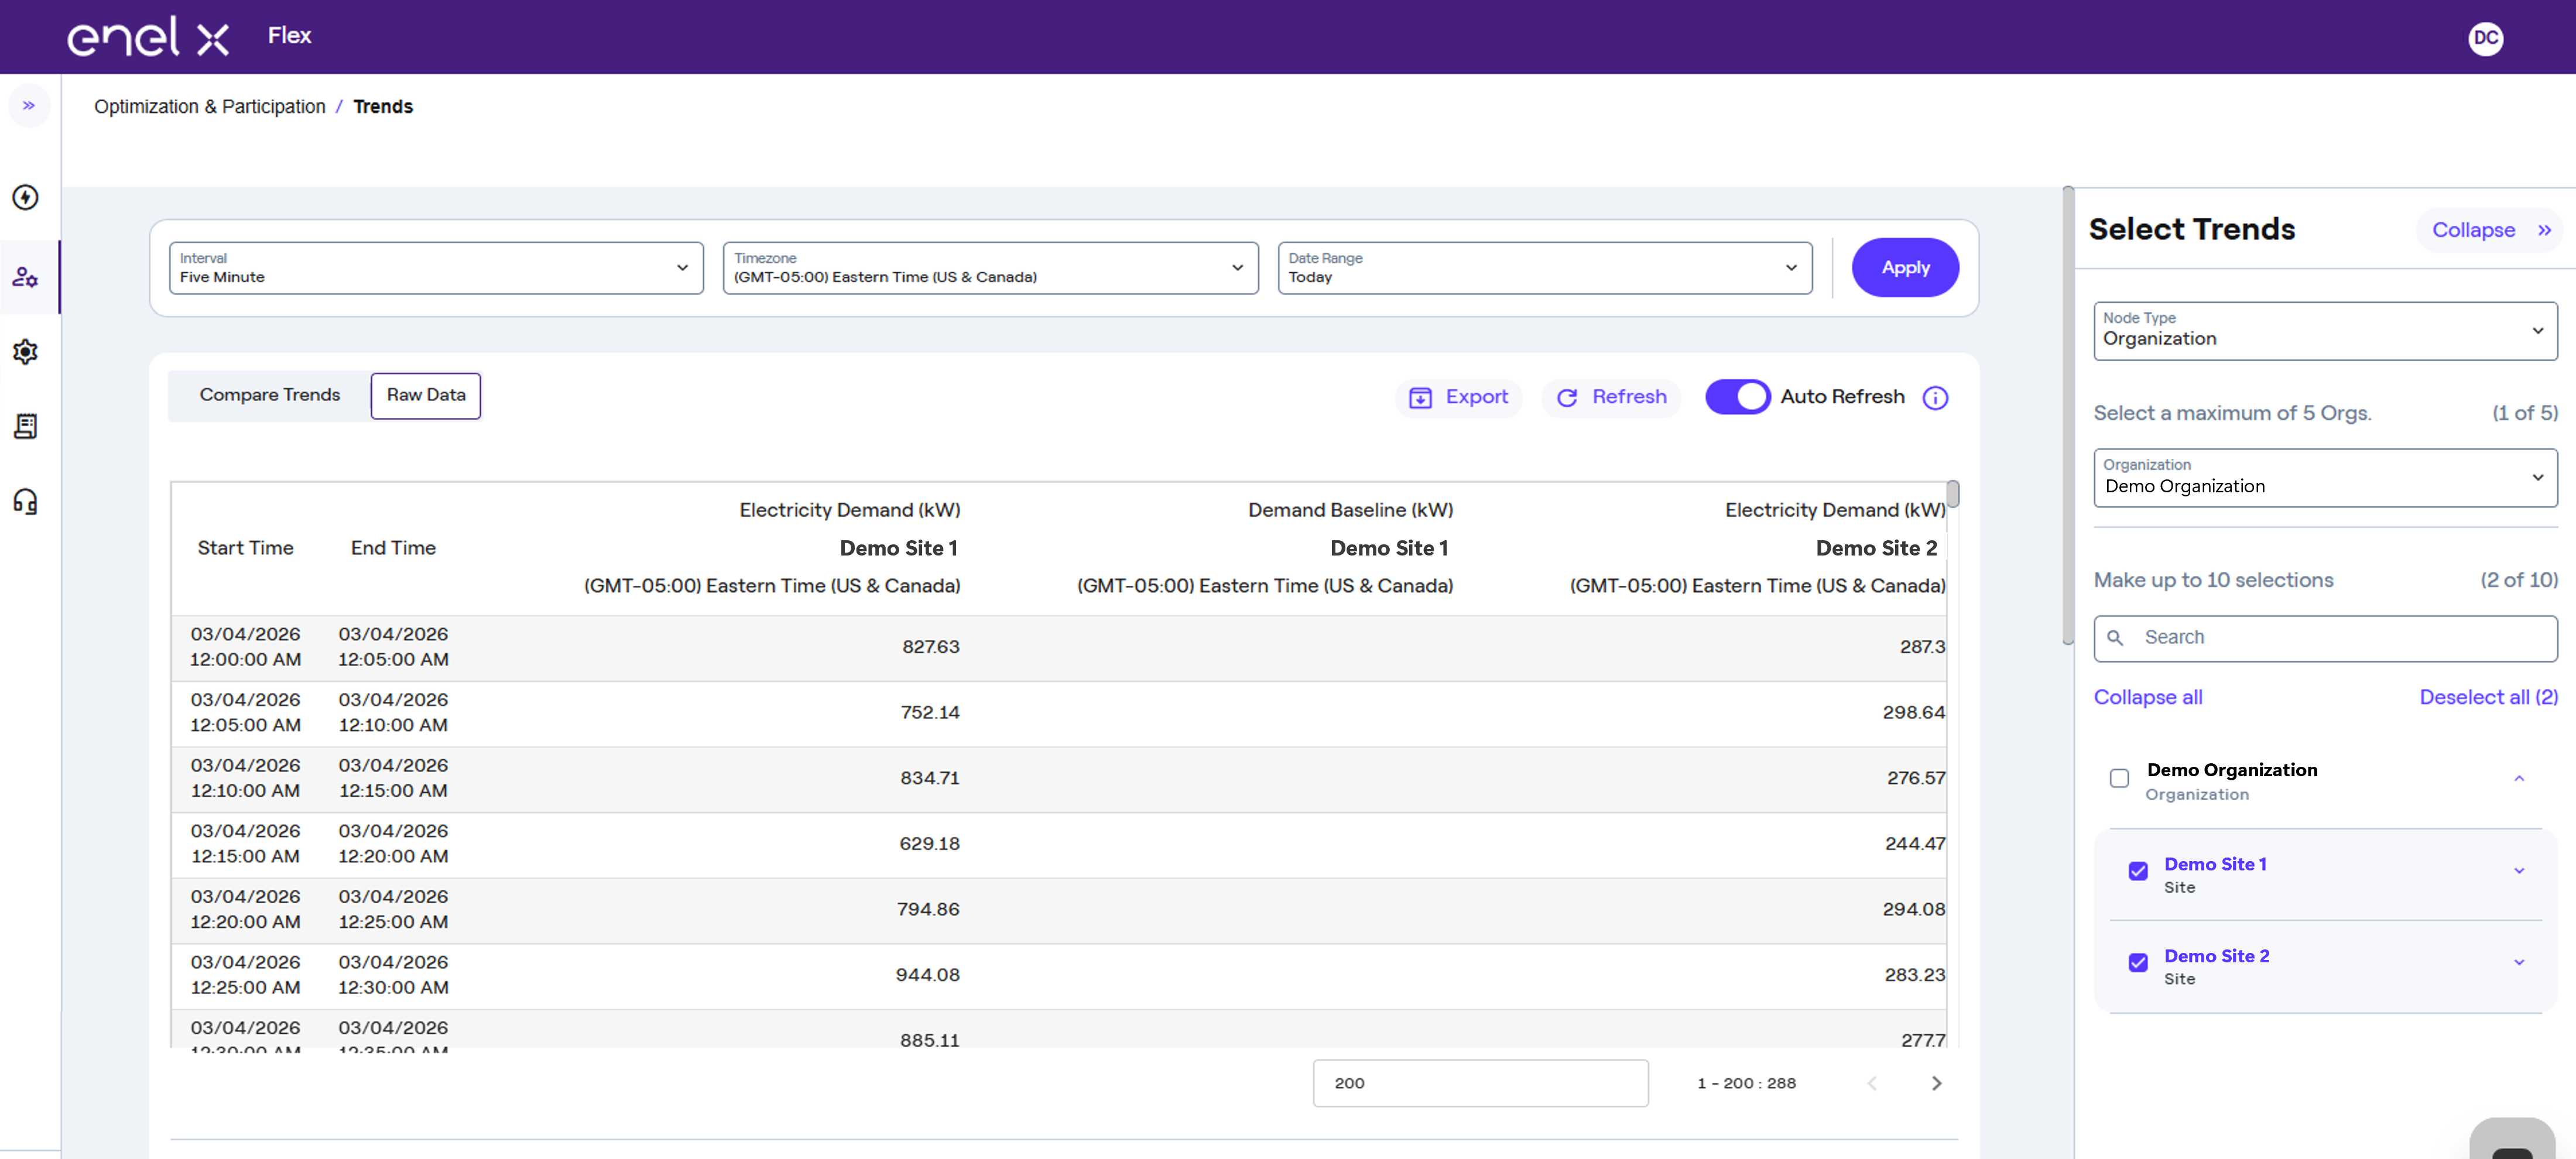Image resolution: width=2576 pixels, height=1159 pixels.
Task: Open the reports document sidebar icon
Action: (x=26, y=426)
